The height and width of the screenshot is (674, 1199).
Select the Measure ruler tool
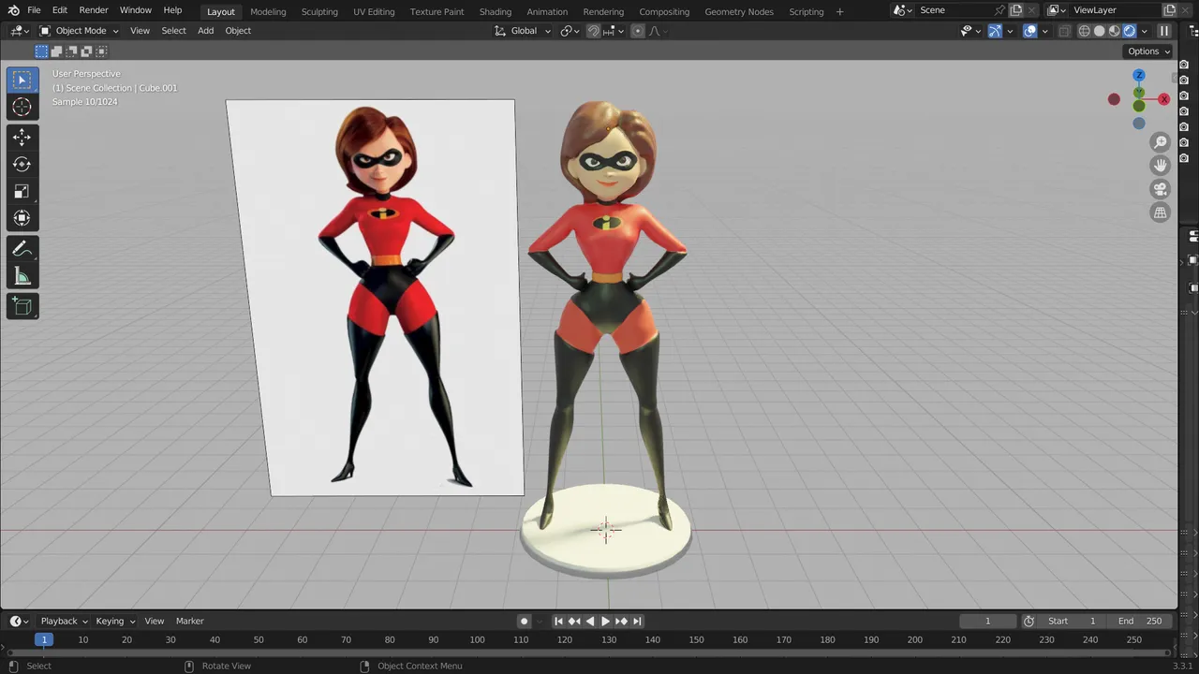[22, 276]
